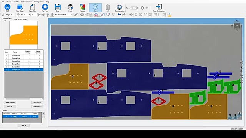Click the Delete Part << button
This screenshot has height=138, width=246.
point(37,107)
